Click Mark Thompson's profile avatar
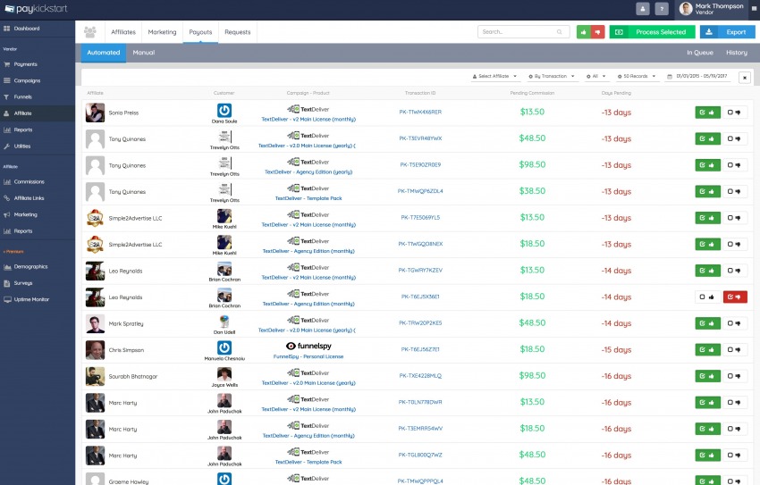This screenshot has height=485, width=760. [686, 8]
